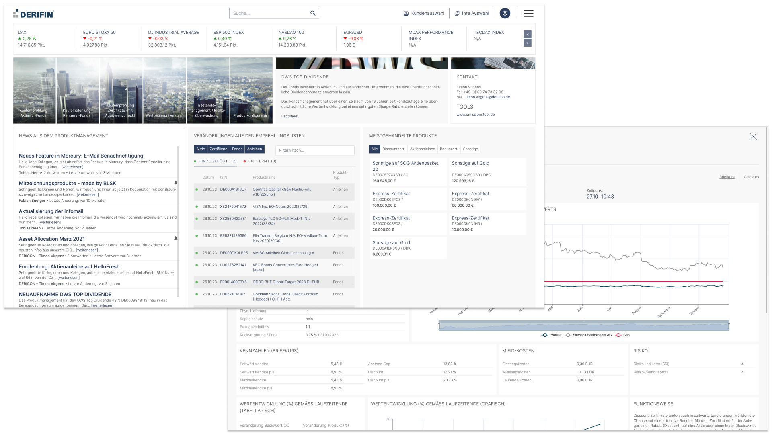Select the Fonds tab
This screenshot has width=772, height=434.
[x=237, y=149]
